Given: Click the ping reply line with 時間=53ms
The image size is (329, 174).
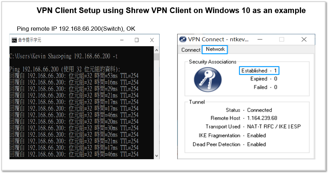Looking at the screenshot, I should pyautogui.click(x=74, y=76).
